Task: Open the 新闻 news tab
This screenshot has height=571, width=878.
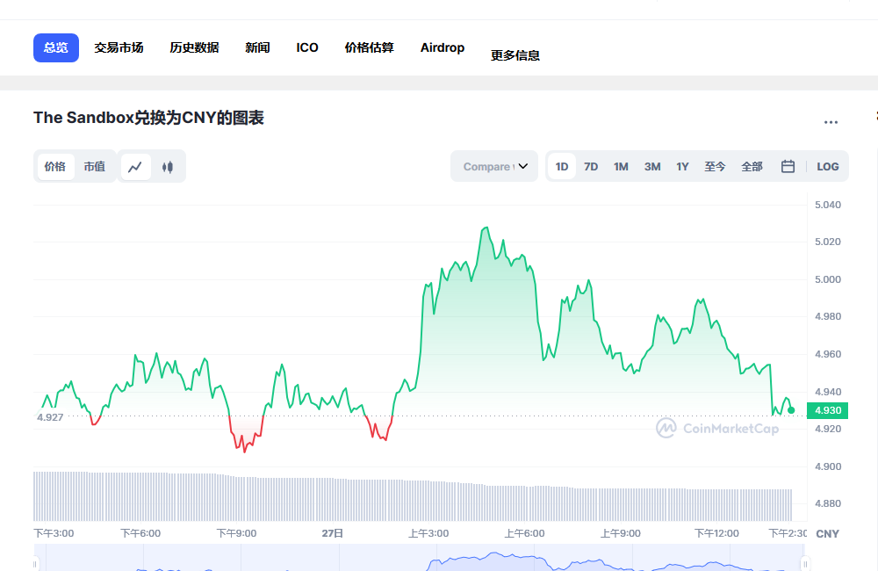Action: pos(257,47)
